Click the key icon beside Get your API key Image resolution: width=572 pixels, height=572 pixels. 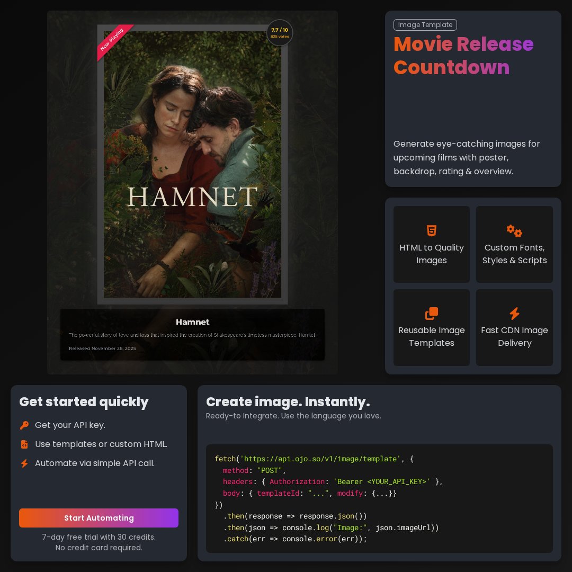(24, 425)
